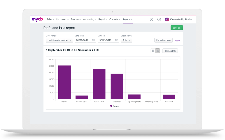Click the Reset link
The width and height of the screenshot is (225, 140).
click(x=177, y=41)
